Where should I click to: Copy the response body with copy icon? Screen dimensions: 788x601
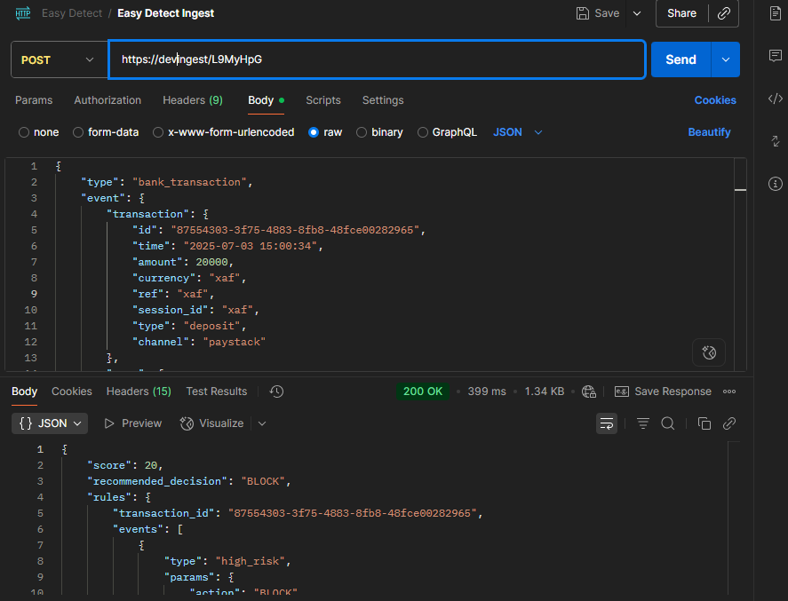click(x=704, y=423)
